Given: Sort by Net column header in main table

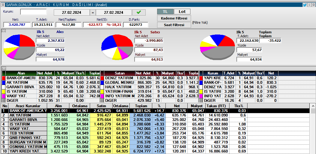Looking at the screenshot, I should [x=177, y=106].
